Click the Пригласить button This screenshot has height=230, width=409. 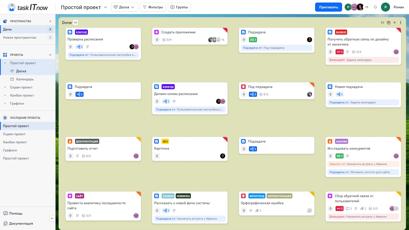coord(328,7)
